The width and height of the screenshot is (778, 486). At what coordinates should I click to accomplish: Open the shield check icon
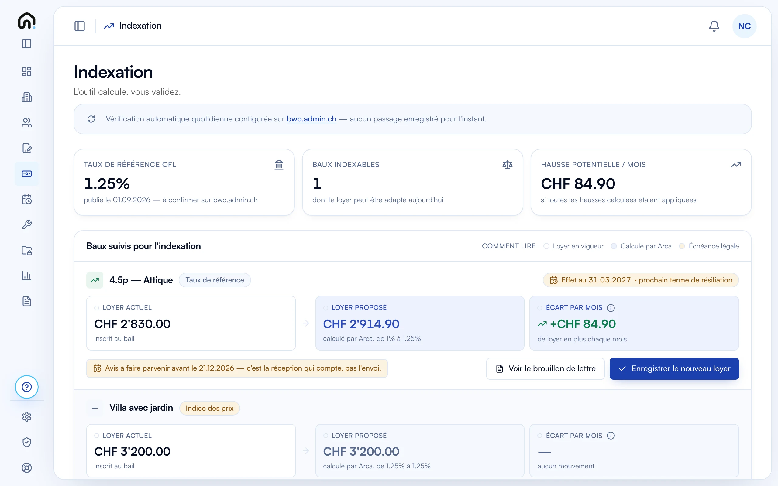pos(27,442)
